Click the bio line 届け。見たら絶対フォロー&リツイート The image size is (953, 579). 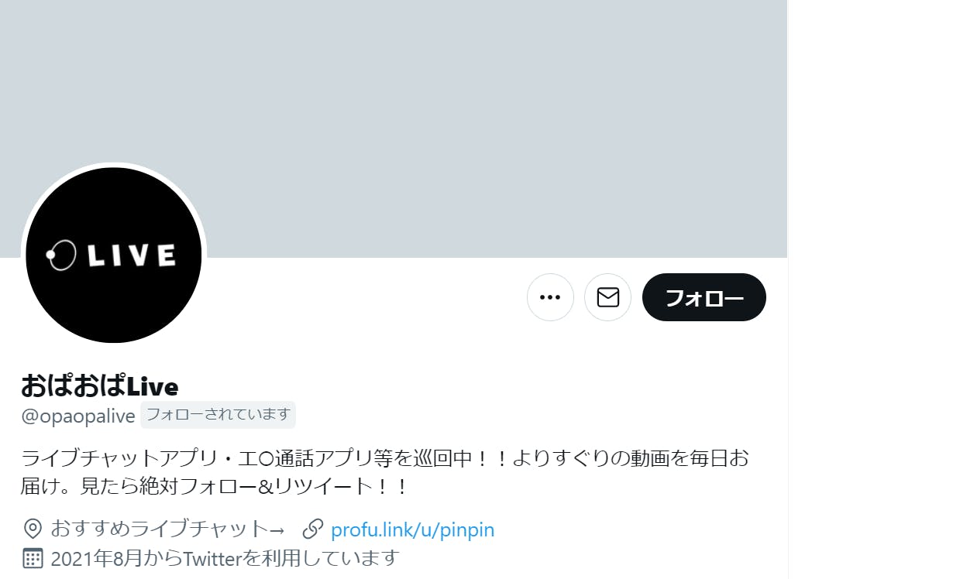coord(215,487)
